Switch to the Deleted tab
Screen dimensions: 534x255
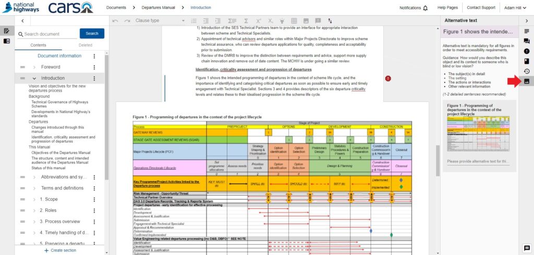tap(85, 45)
